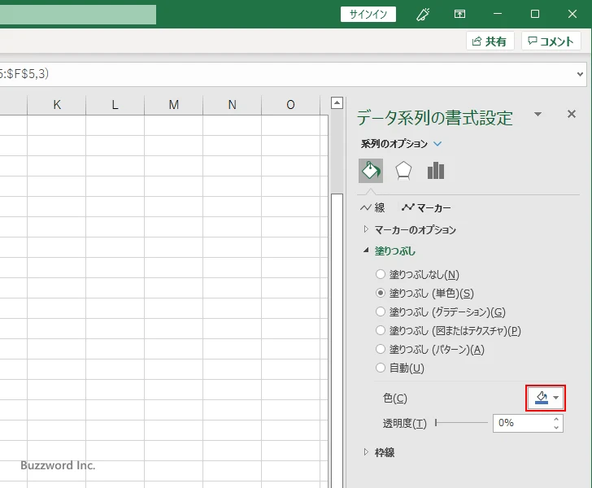This screenshot has width=592, height=488.
Task: Click the サインイン button
Action: [368, 15]
